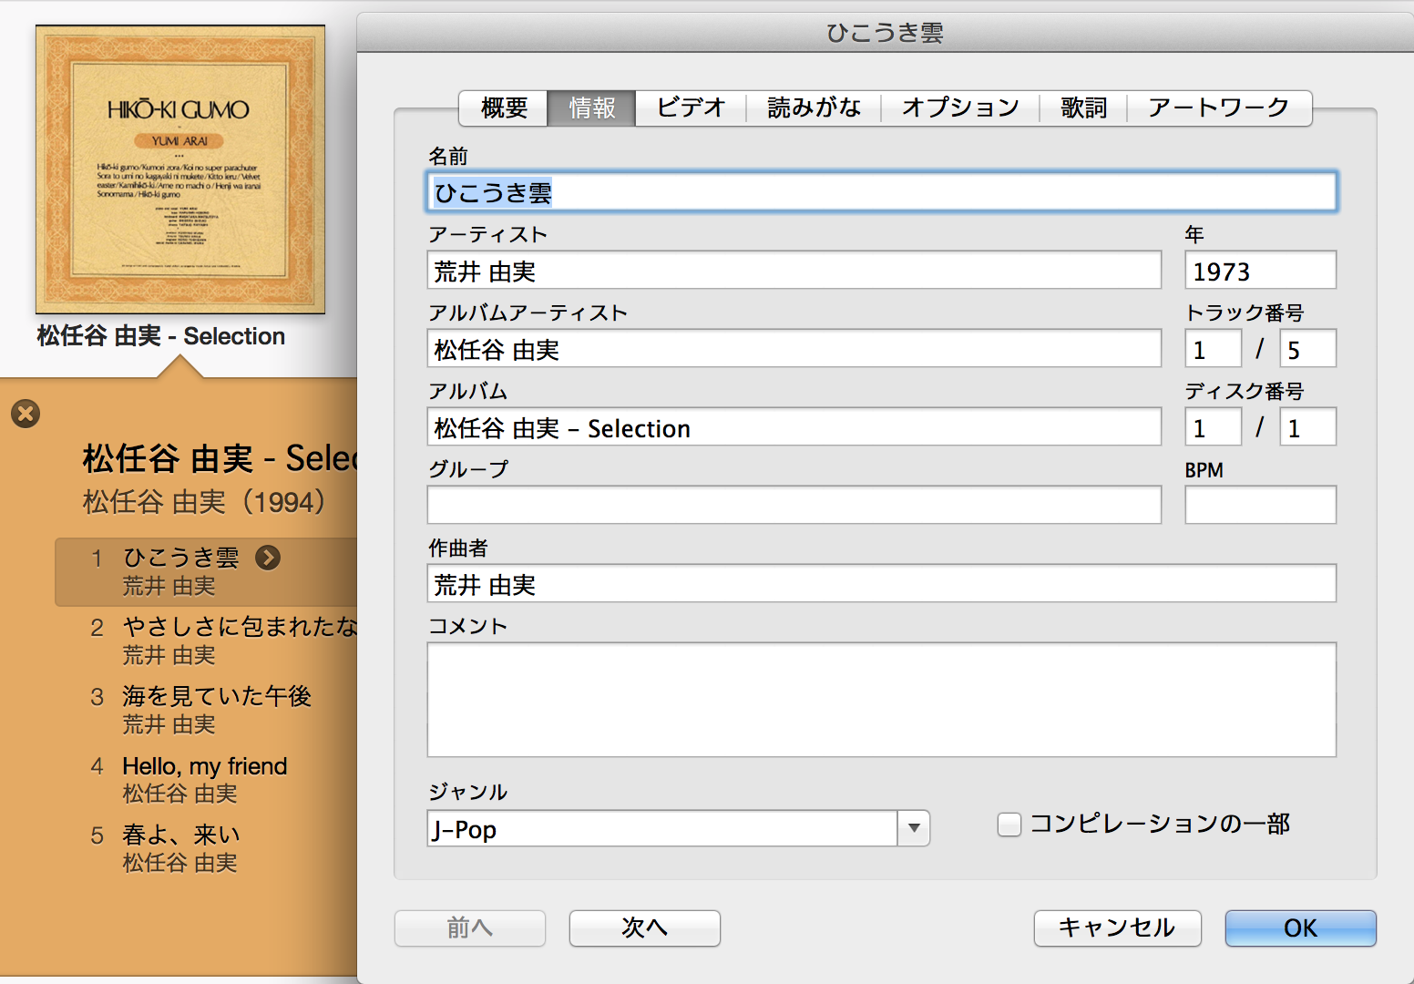Click the 年 field showing 1973
Image resolution: width=1414 pixels, height=984 pixels.
(1260, 272)
